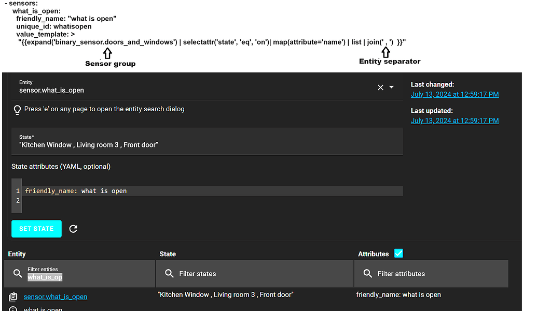Viewport: 537px width, 311px height.
Task: Clear the entity field using the X icon
Action: coord(380,87)
